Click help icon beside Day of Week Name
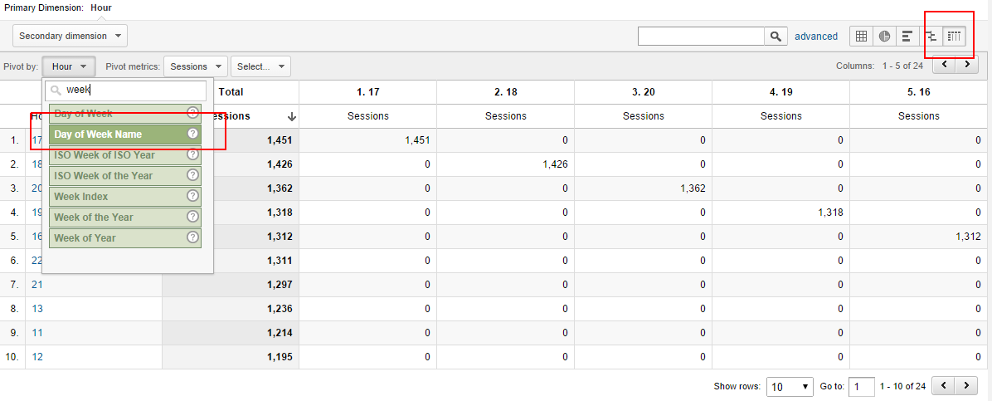This screenshot has width=992, height=401. tap(192, 134)
